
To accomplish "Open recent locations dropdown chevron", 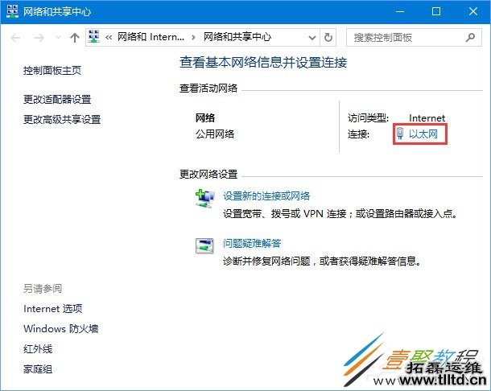I will (58, 38).
